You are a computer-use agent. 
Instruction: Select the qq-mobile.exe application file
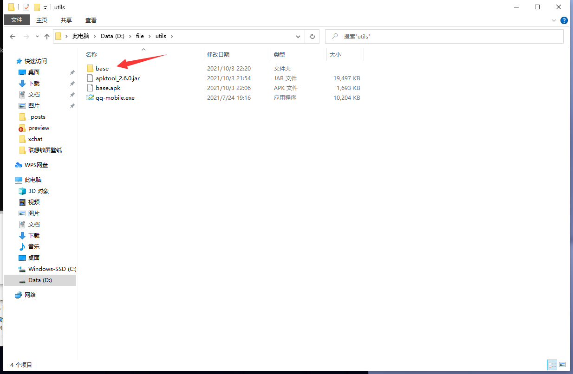coord(115,98)
